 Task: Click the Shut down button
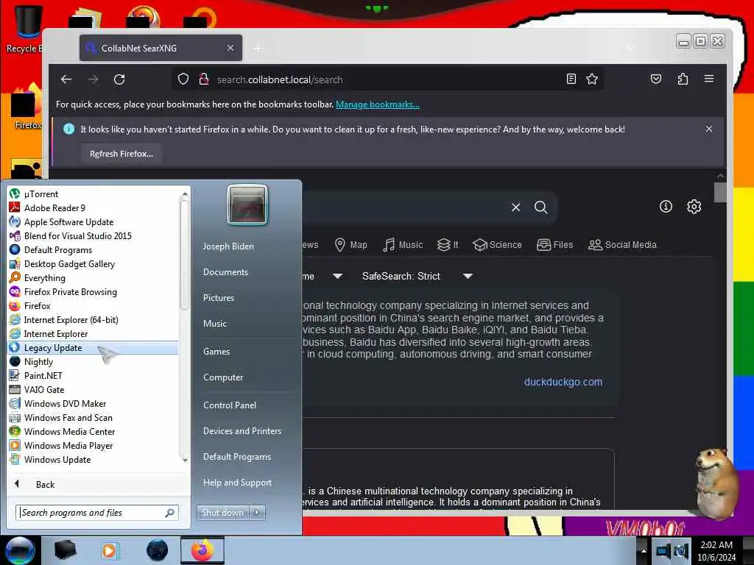(222, 512)
